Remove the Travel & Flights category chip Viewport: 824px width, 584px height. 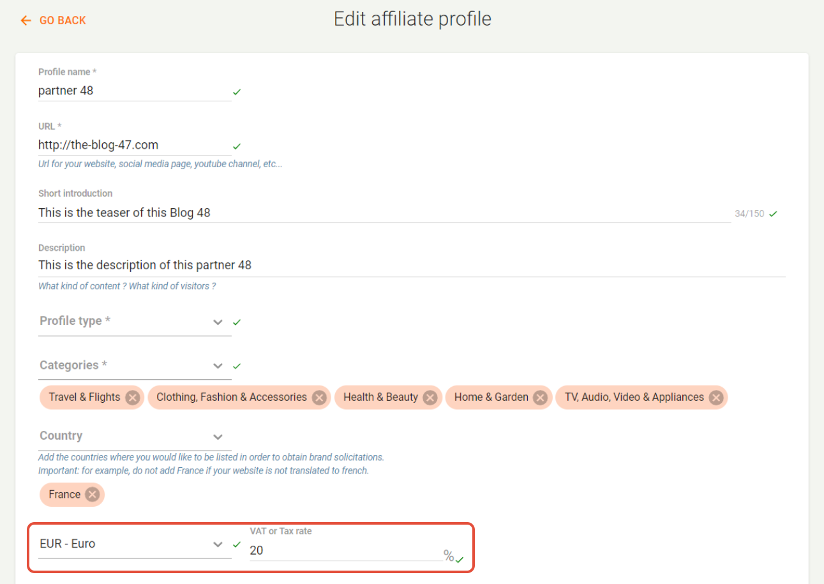pyautogui.click(x=132, y=398)
